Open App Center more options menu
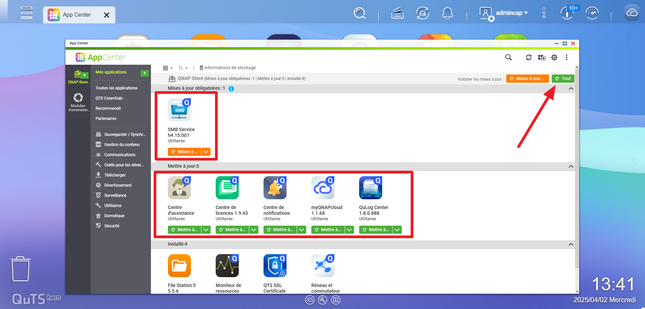This screenshot has height=309, width=645. (x=567, y=57)
